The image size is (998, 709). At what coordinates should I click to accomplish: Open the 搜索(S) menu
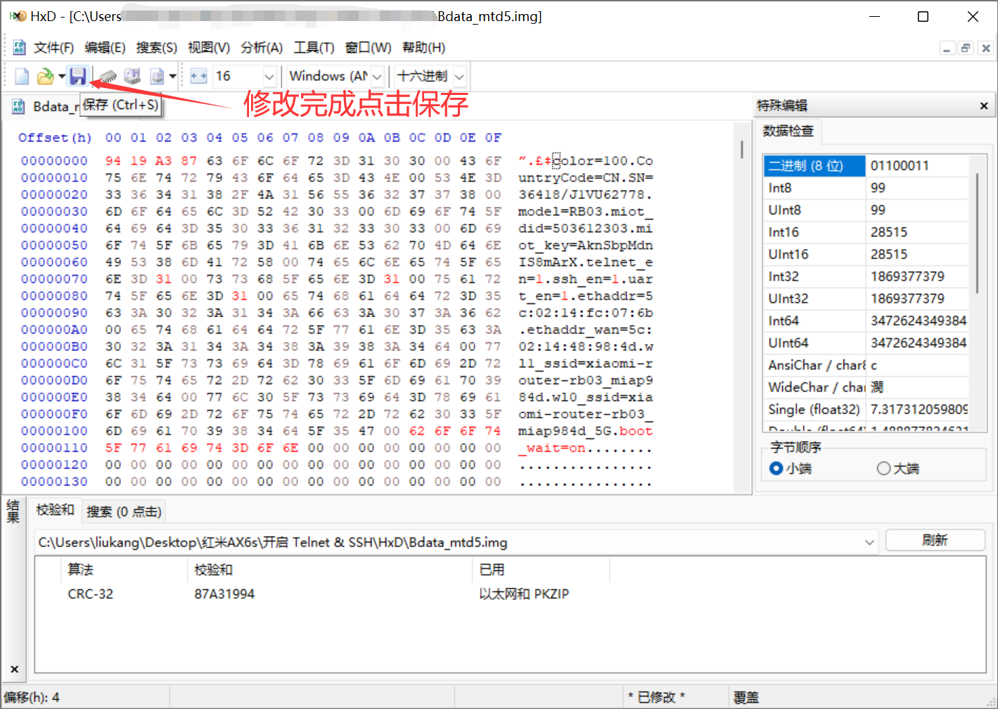(x=156, y=47)
